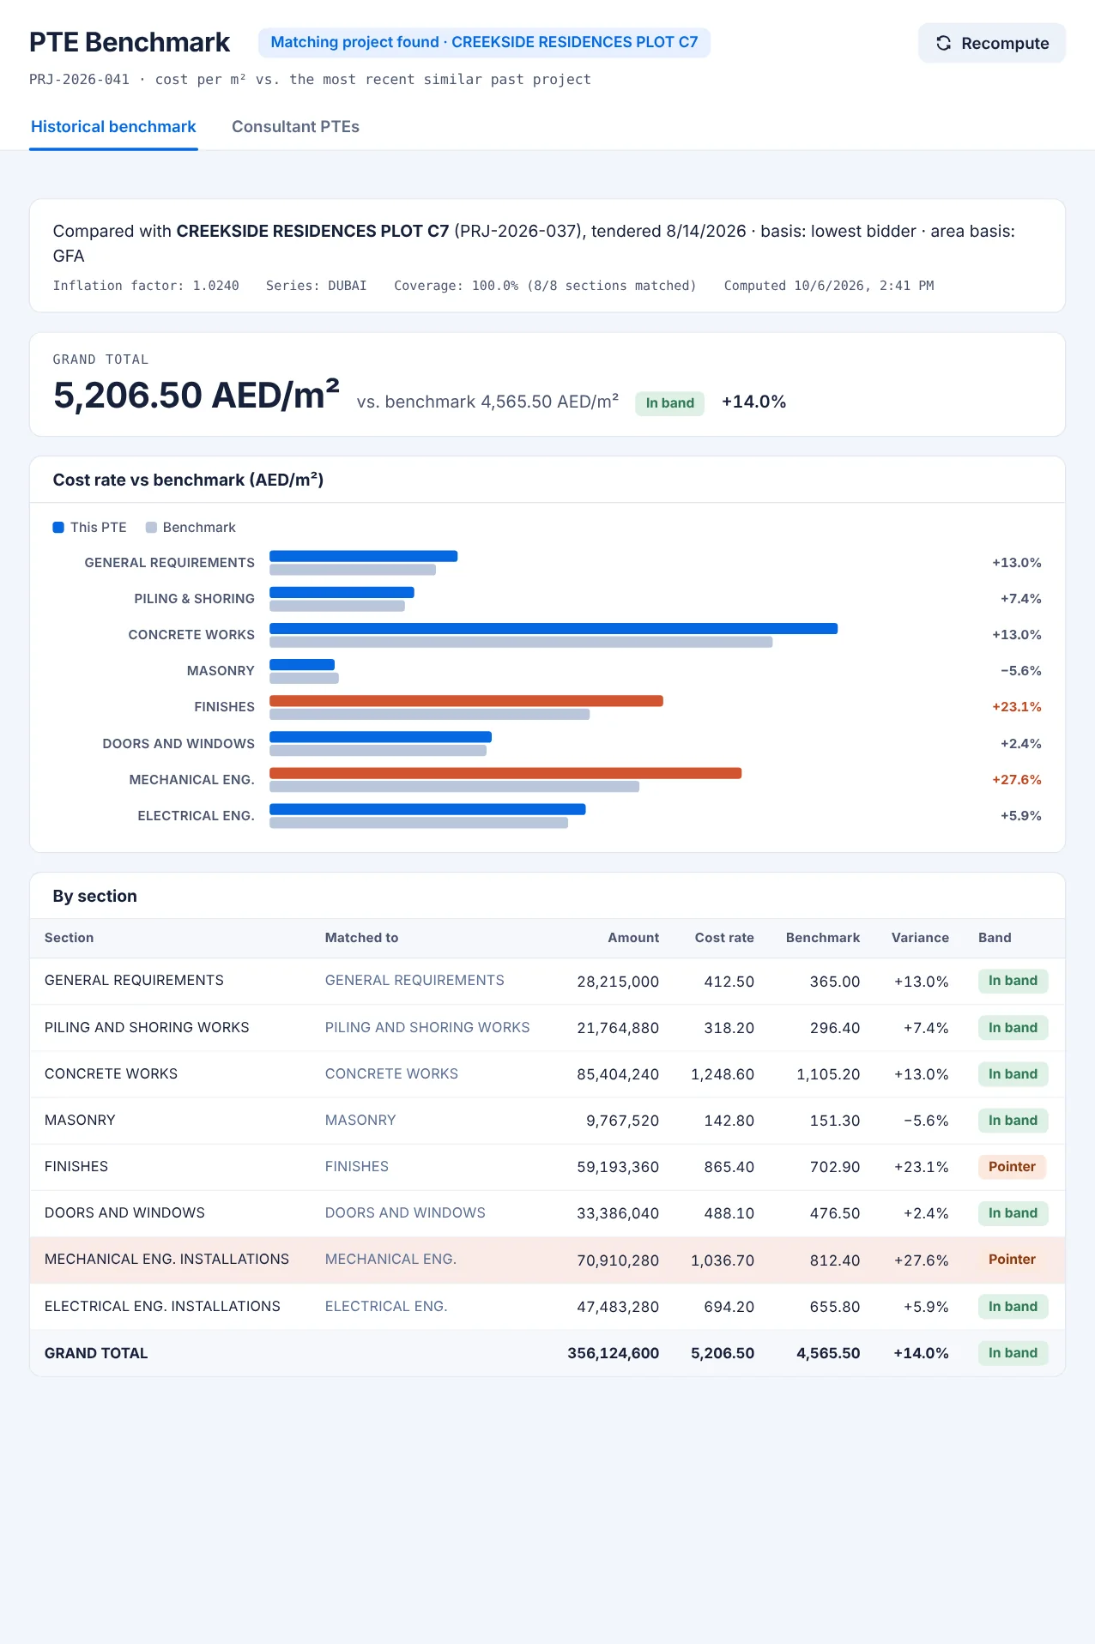The height and width of the screenshot is (1644, 1095).
Task: Click the In band badge in the MASONRY table row
Action: (1013, 1121)
